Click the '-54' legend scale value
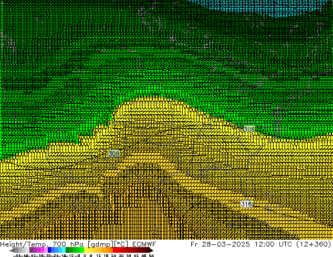The image size is (333, 257). (x=17, y=256)
